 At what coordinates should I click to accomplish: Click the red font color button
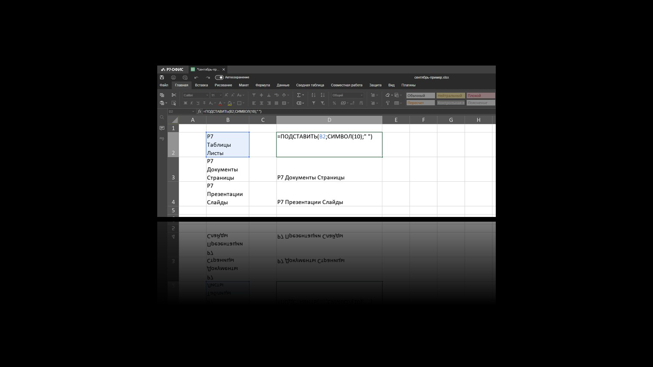(220, 103)
